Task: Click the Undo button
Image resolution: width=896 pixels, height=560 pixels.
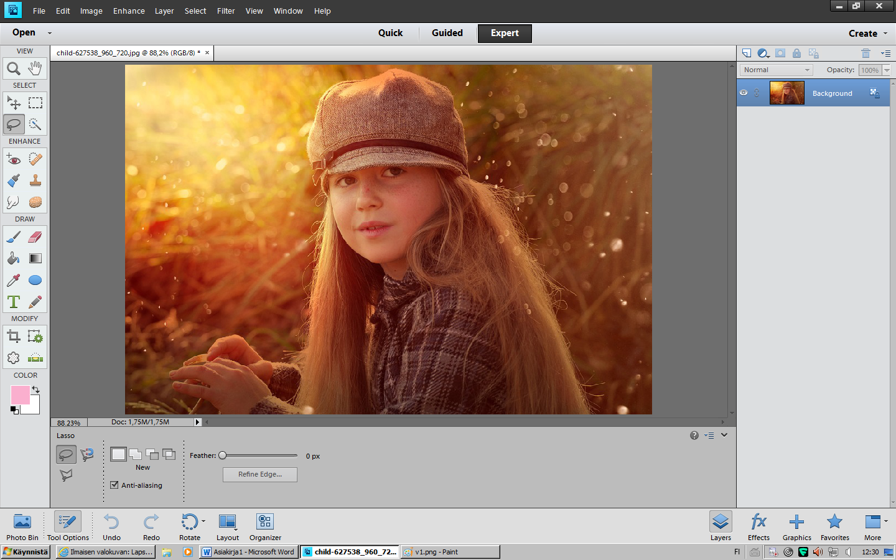Action: coord(112,526)
